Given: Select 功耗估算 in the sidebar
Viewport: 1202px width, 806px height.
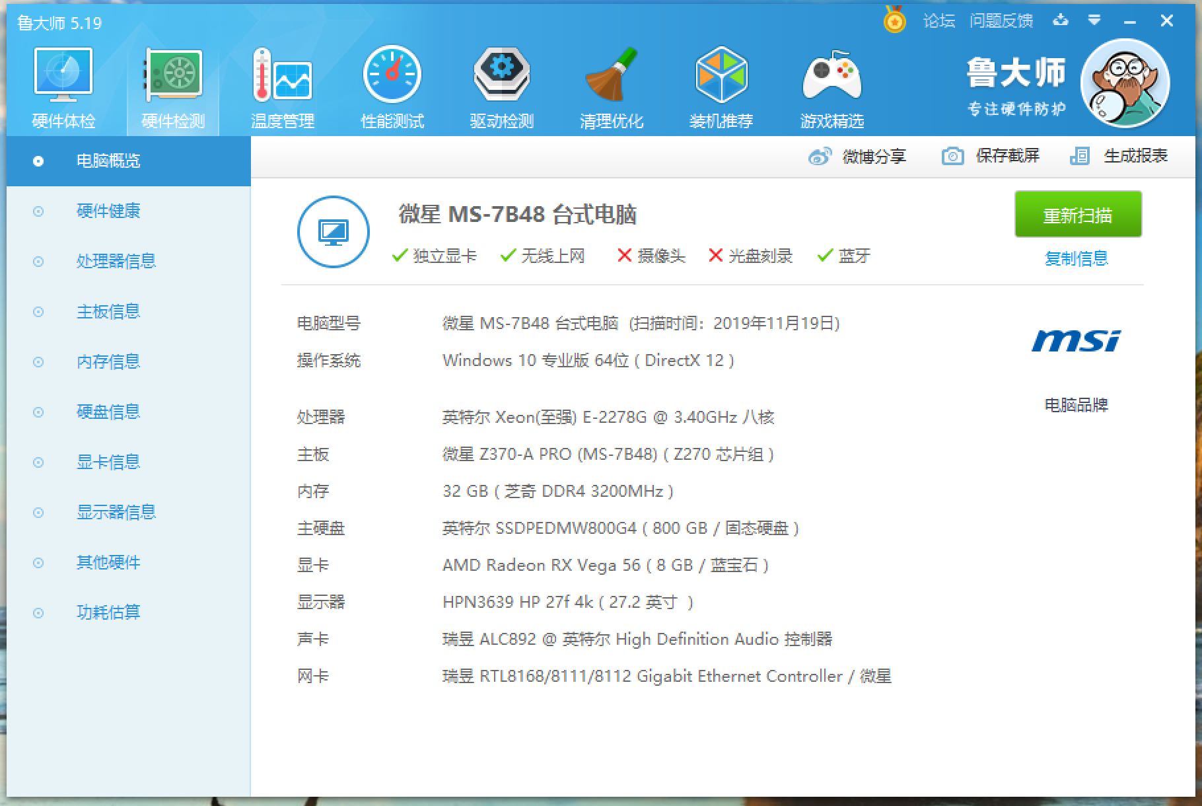Looking at the screenshot, I should pos(129,613).
